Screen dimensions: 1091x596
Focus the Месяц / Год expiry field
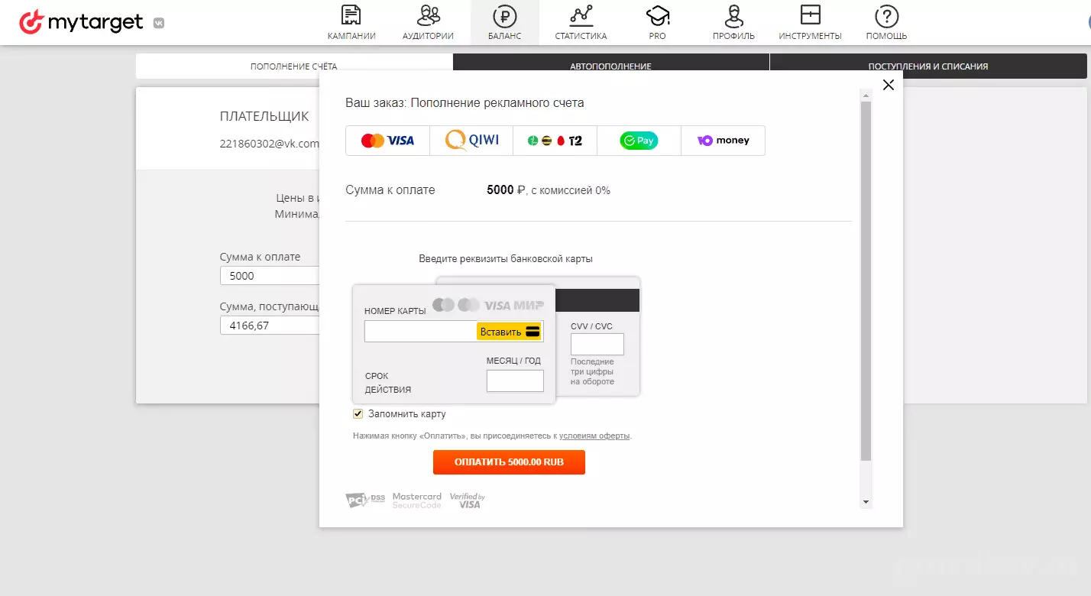(x=515, y=381)
